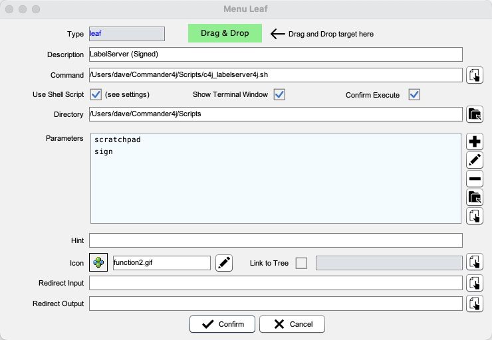Click the file select icon for Redirect Input
The width and height of the screenshot is (492, 340).
pos(475,283)
